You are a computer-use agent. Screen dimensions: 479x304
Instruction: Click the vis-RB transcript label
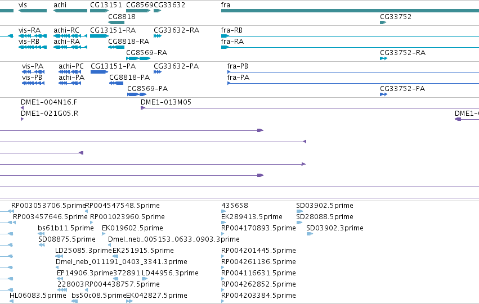coord(29,42)
